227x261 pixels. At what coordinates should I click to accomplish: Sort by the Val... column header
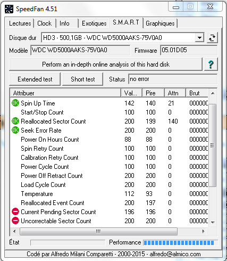tap(132, 93)
